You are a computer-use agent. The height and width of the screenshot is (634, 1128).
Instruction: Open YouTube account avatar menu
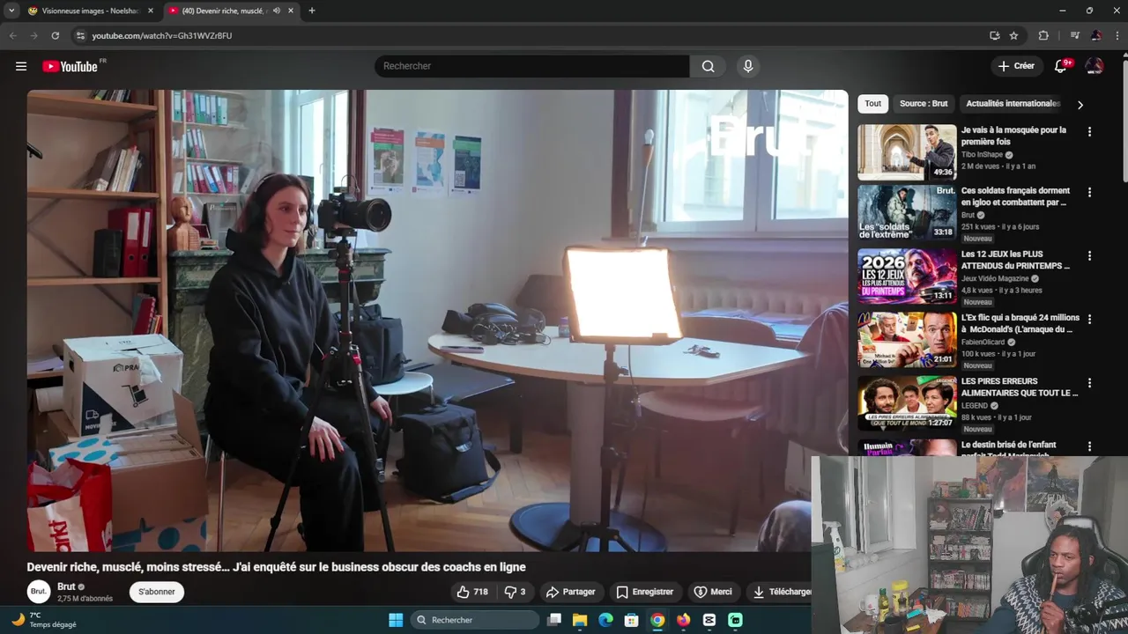(x=1095, y=66)
